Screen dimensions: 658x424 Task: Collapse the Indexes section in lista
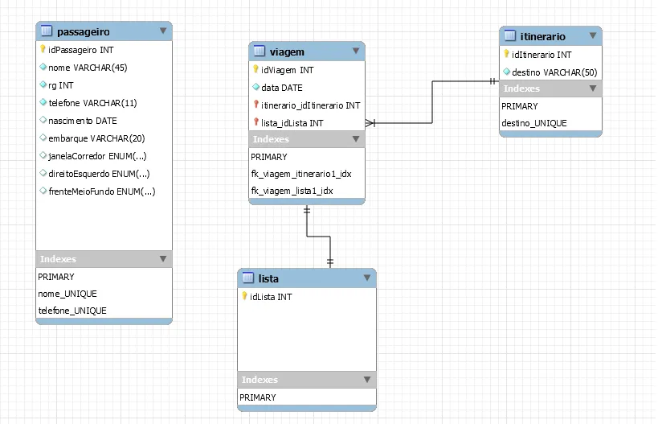click(x=366, y=380)
